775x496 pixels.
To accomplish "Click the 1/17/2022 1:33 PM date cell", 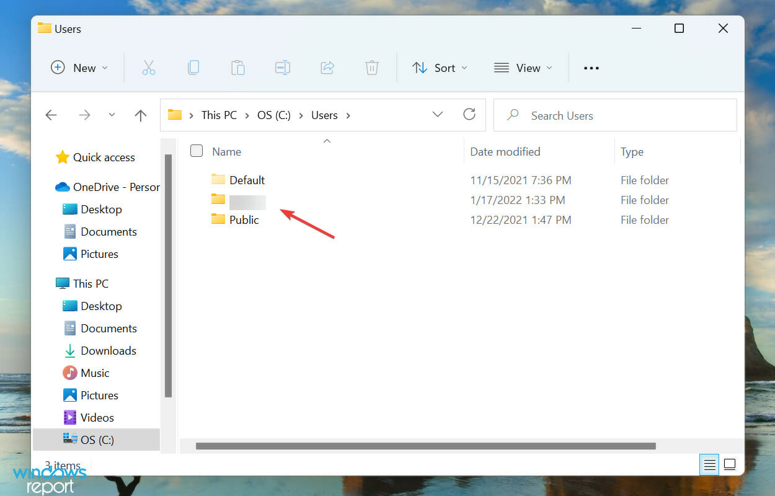I will point(518,200).
